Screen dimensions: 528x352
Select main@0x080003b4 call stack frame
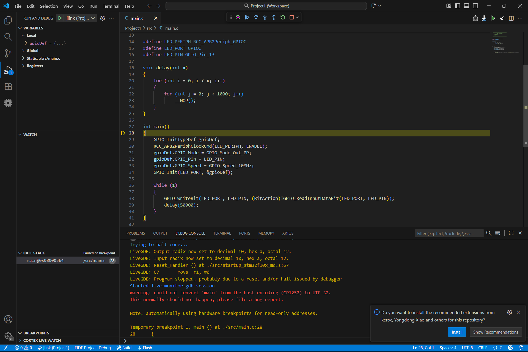[x=68, y=261]
